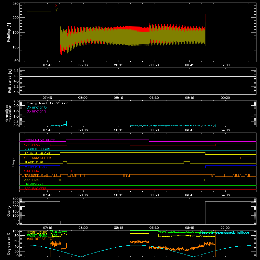Click the 'Degrees or %' axis title
The width and height of the screenshot is (260, 260).
[9, 243]
